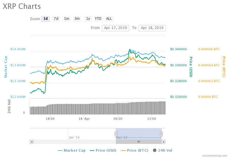Toggle 24h Vol series in legend

[162, 151]
